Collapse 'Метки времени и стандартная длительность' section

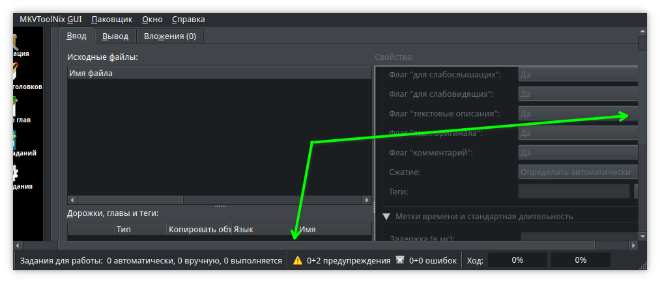(386, 217)
